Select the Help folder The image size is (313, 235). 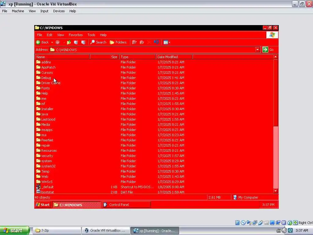point(42,93)
